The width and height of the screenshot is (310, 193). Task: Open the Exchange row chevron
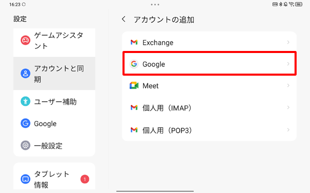(288, 42)
